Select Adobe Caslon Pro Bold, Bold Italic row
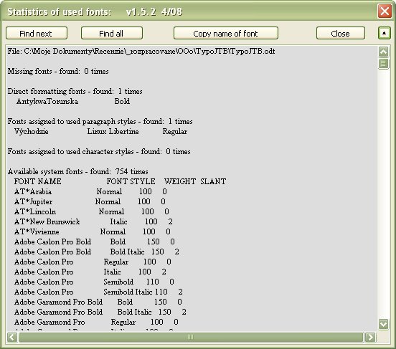This screenshot has width=396, height=349. tap(97, 252)
